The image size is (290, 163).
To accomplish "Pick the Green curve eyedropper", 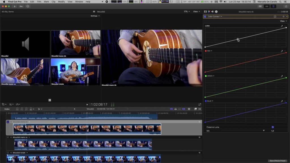I will click(282, 76).
